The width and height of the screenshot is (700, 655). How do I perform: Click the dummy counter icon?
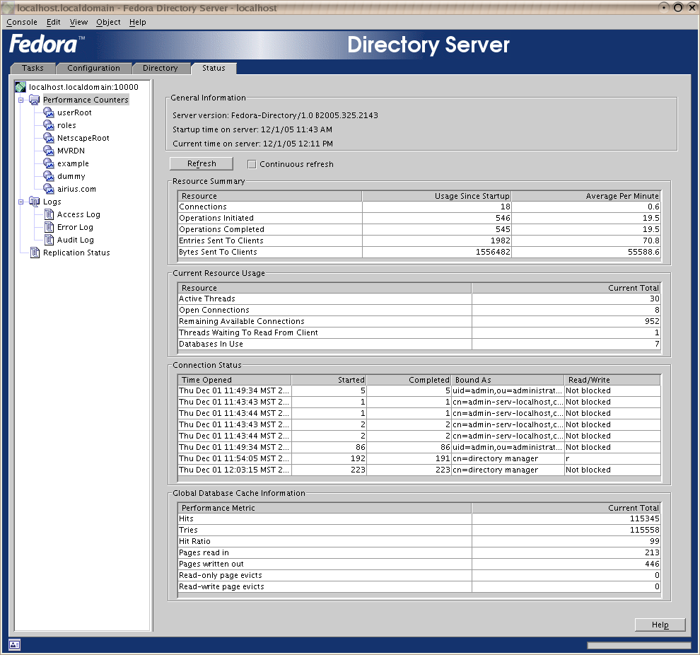click(49, 176)
